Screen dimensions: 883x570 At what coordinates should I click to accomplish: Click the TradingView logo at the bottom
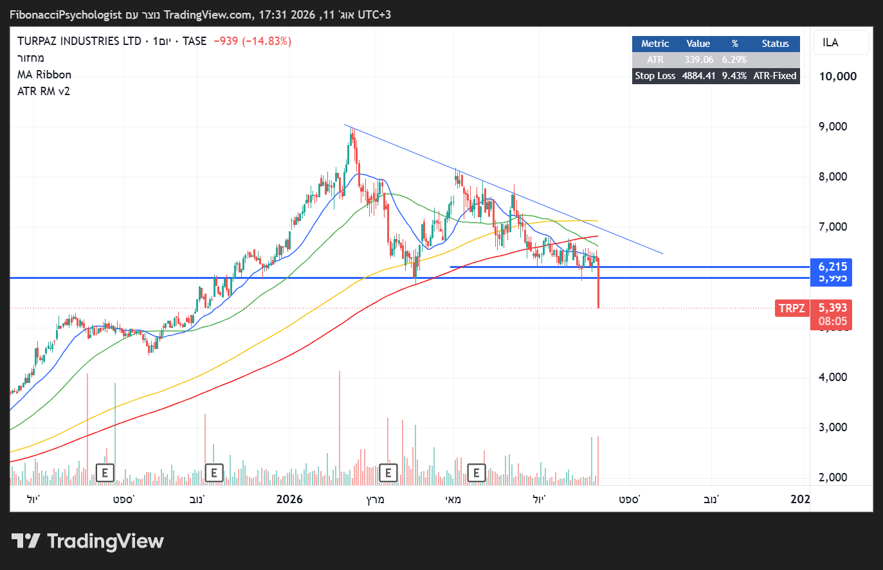click(88, 541)
